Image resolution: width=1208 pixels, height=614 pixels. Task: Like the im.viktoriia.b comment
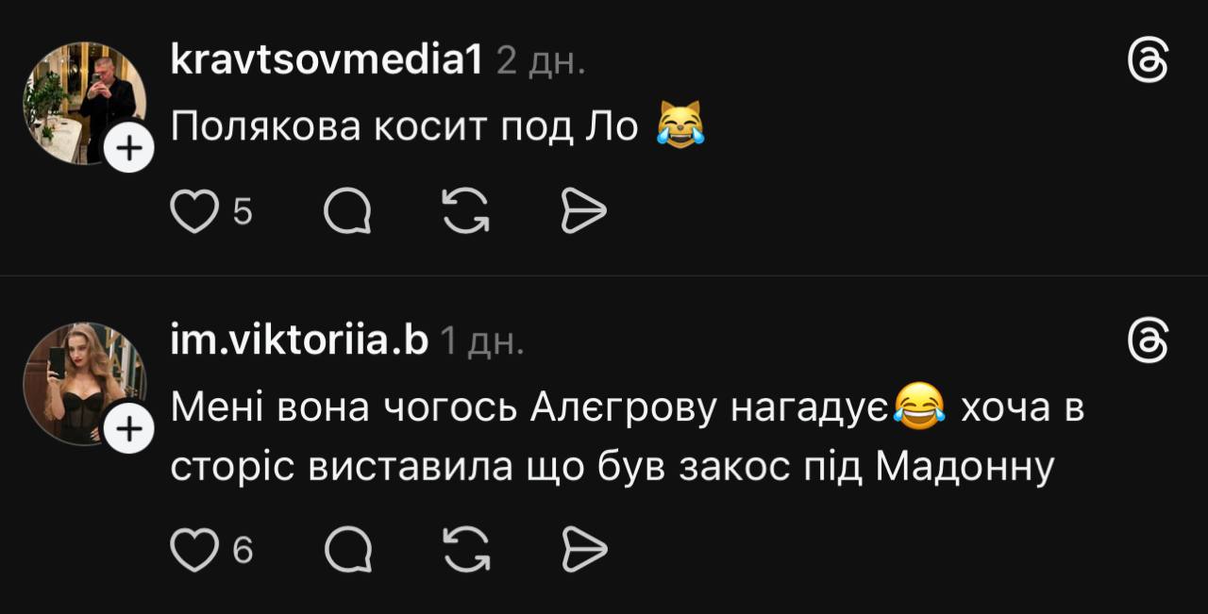point(193,550)
